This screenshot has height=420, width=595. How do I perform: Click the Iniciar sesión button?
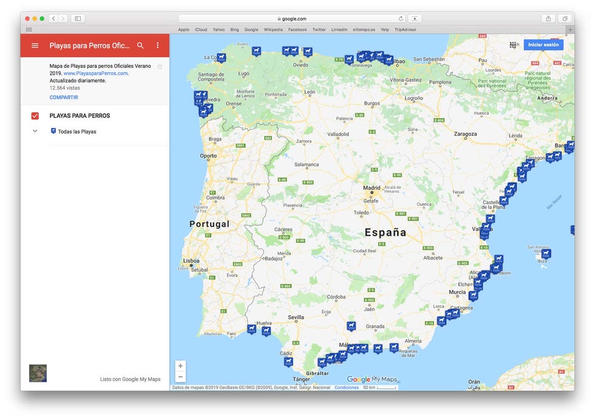pyautogui.click(x=543, y=45)
